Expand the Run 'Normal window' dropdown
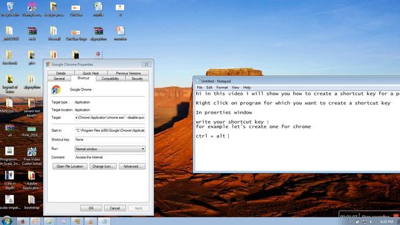This screenshot has height=225, width=400. click(110, 149)
